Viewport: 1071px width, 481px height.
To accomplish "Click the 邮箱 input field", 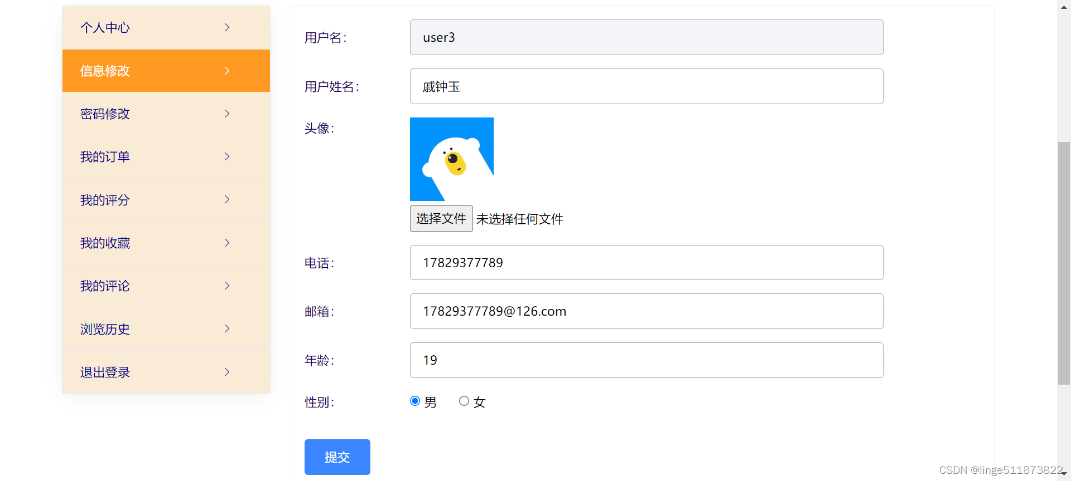I will pos(647,311).
